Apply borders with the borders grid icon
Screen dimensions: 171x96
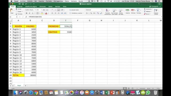pos(37,13)
